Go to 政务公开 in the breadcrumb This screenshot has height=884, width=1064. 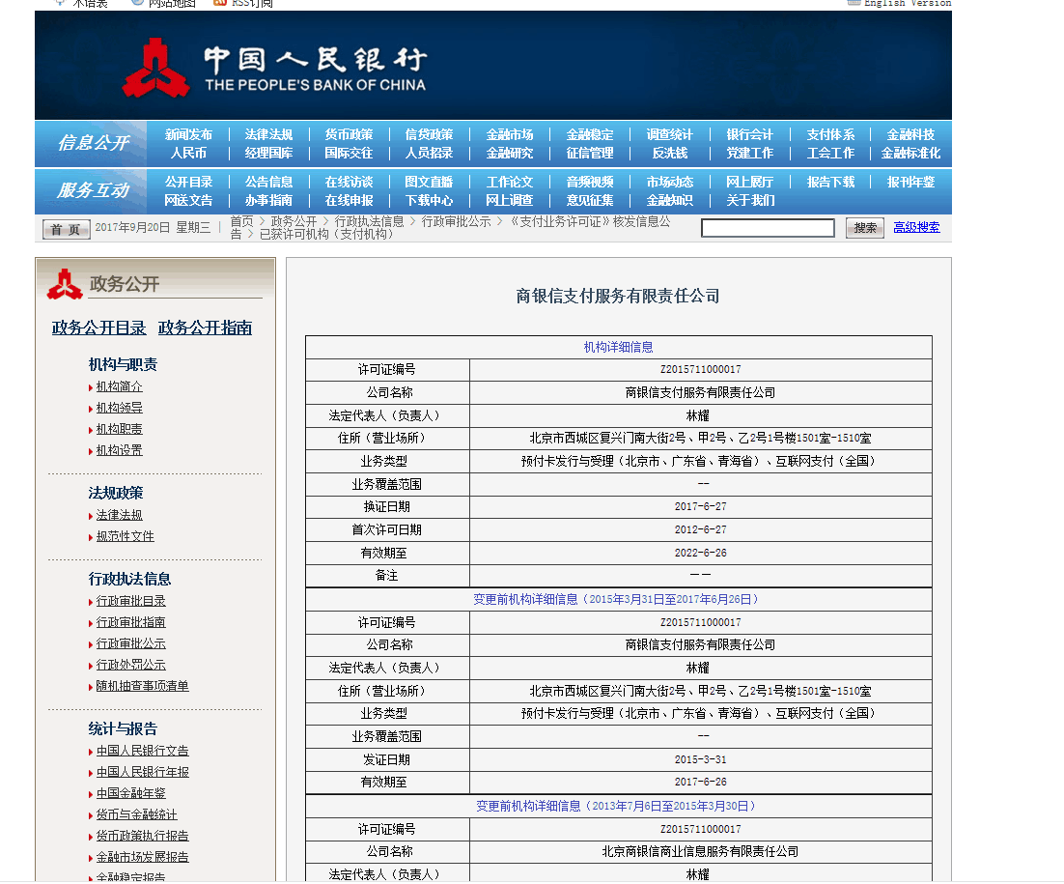click(x=294, y=221)
